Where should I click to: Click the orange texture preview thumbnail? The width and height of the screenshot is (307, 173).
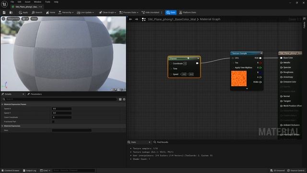pos(239,78)
